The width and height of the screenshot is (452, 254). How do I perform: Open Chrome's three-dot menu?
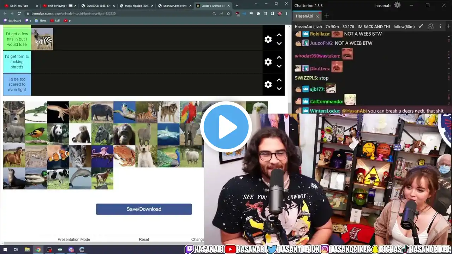[286, 13]
